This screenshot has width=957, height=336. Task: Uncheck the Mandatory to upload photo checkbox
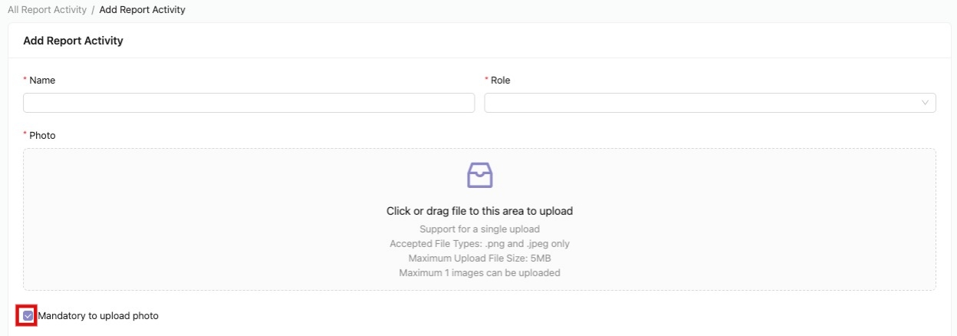(28, 315)
